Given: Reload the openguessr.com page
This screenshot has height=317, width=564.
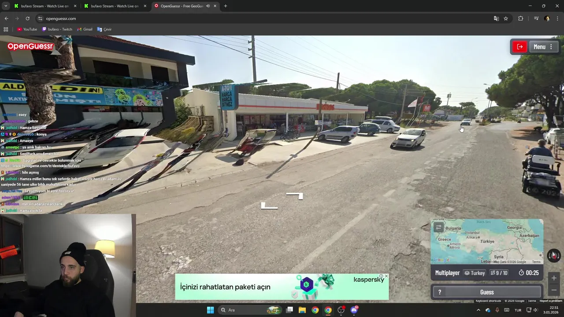Looking at the screenshot, I should click(27, 18).
